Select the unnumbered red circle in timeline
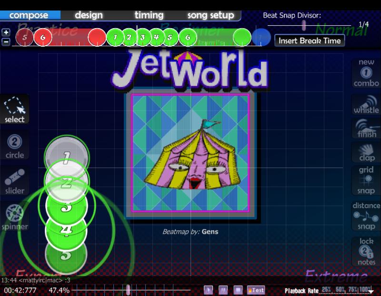This screenshot has width=381, height=296. click(97, 37)
